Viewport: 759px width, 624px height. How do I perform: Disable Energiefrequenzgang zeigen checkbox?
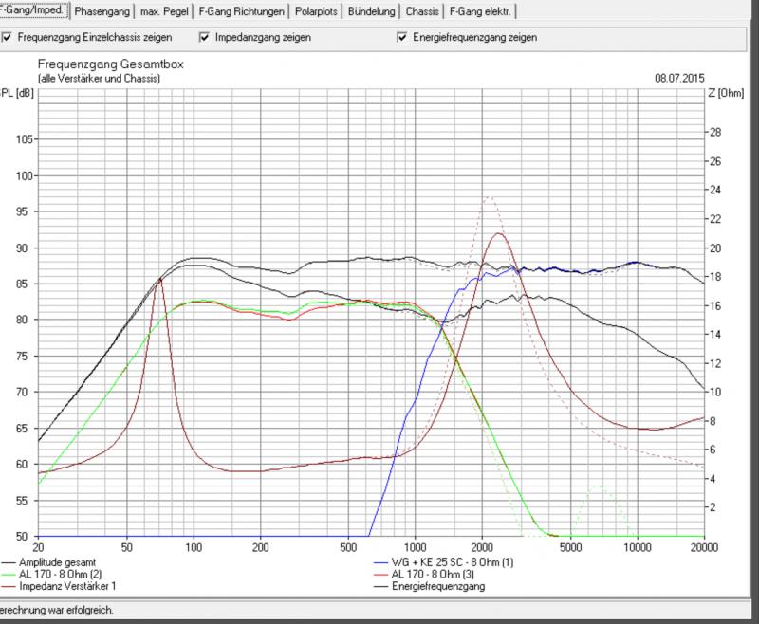[x=403, y=39]
